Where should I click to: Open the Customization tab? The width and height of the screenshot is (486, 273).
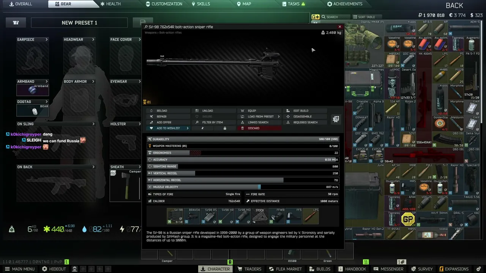pos(164,4)
